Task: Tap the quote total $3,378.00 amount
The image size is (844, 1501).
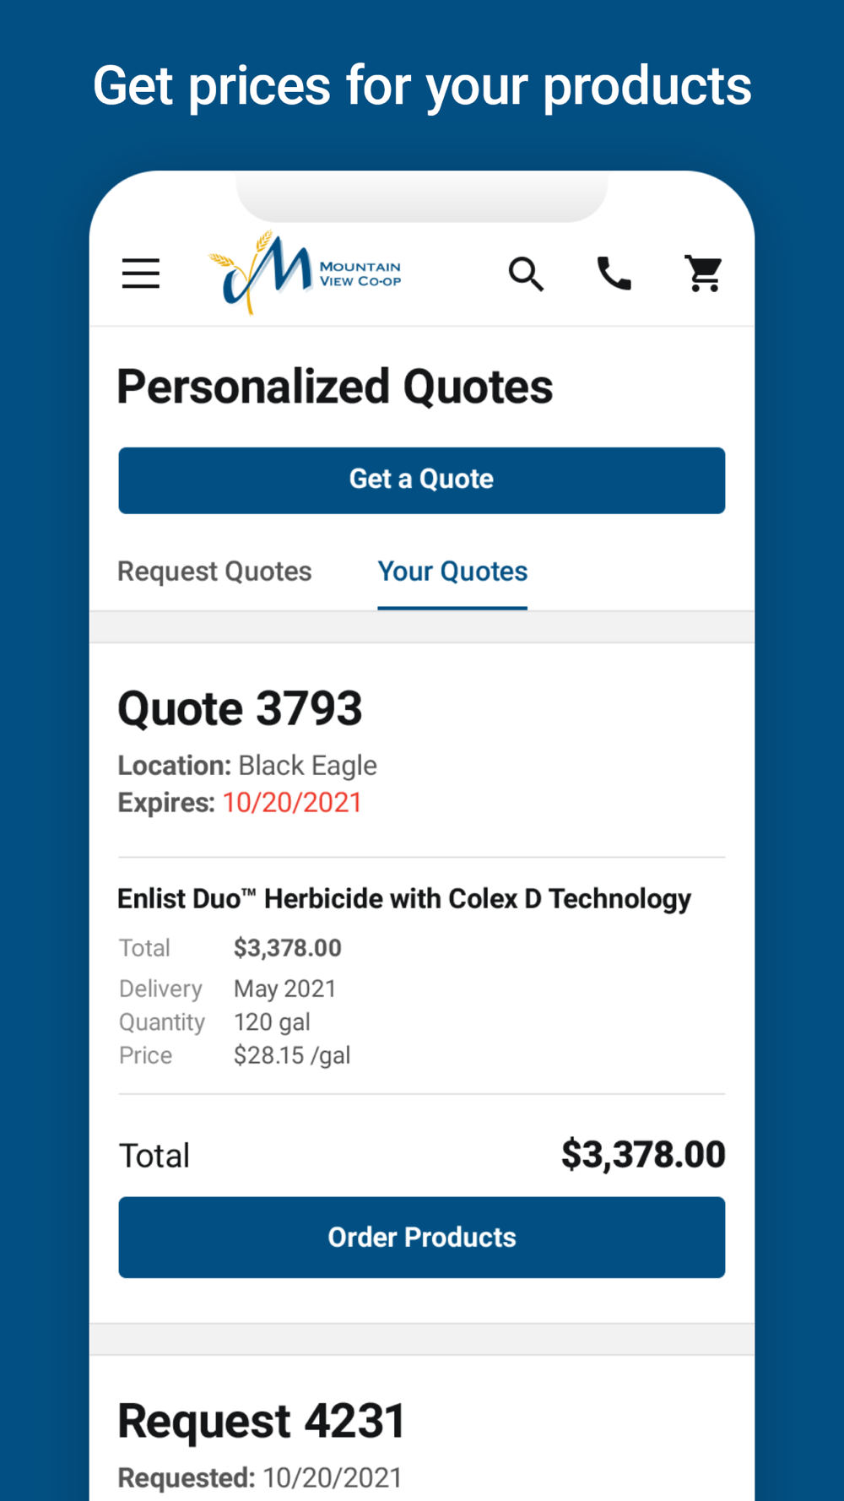Action: [643, 1154]
